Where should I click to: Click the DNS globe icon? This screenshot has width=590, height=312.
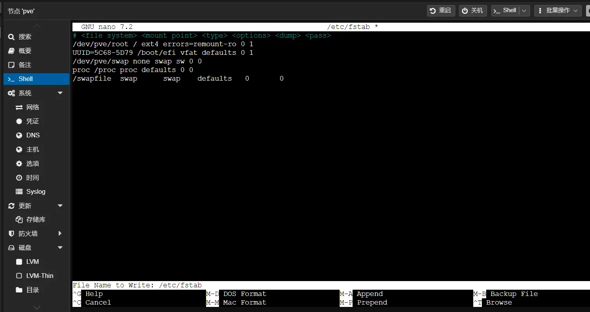(19, 135)
